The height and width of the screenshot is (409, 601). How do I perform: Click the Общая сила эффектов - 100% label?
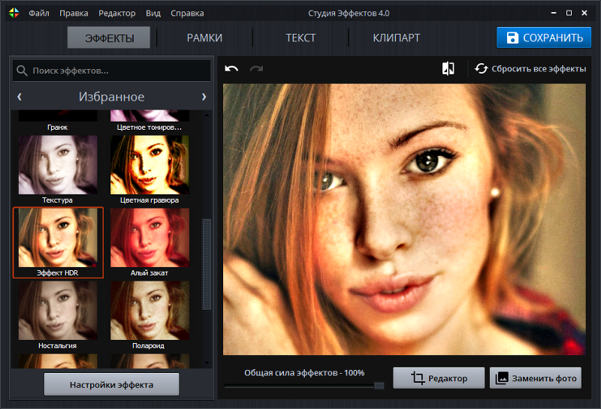click(304, 373)
